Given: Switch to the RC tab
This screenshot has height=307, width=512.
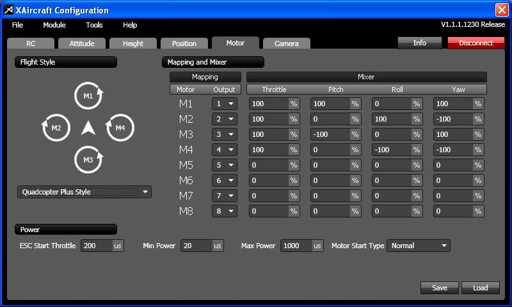Looking at the screenshot, I should coord(31,43).
